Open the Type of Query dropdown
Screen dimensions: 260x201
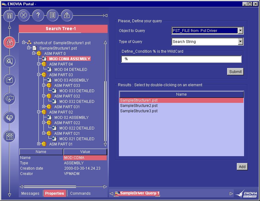(x=240, y=42)
